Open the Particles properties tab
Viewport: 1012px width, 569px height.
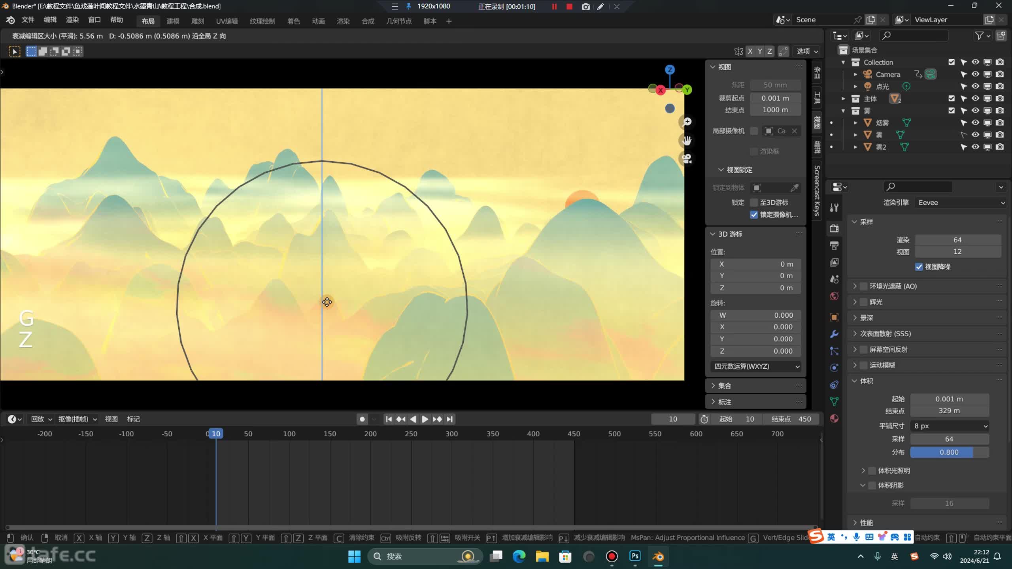coord(834,351)
